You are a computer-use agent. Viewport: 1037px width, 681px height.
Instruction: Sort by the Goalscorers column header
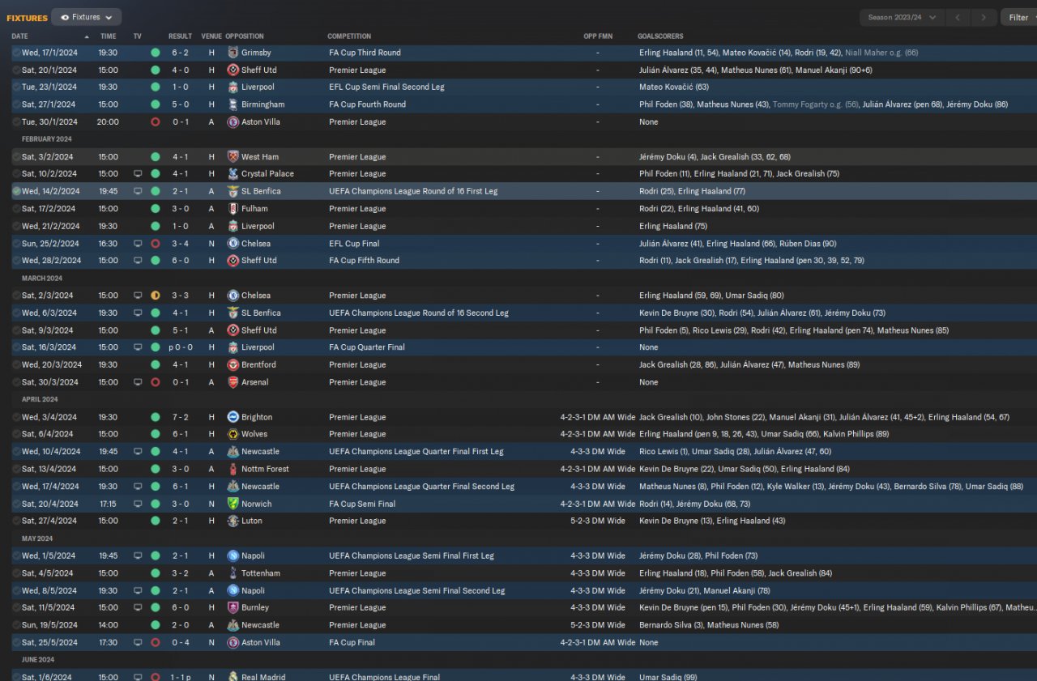tap(660, 36)
